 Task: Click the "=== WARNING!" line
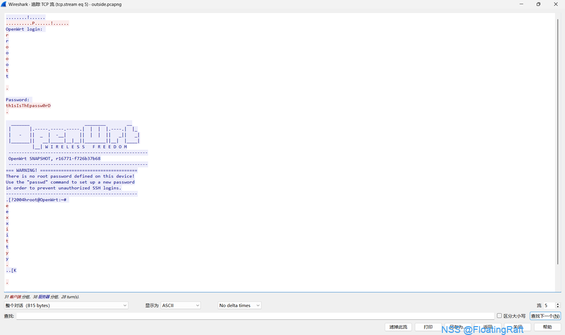[x=71, y=170]
